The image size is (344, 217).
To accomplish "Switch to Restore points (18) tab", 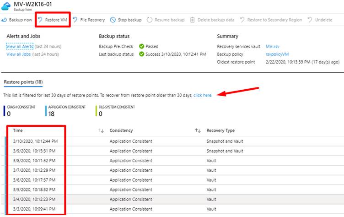I will pos(23,82).
